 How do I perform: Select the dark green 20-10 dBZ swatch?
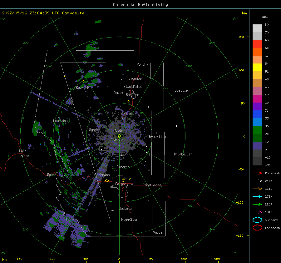257,138
